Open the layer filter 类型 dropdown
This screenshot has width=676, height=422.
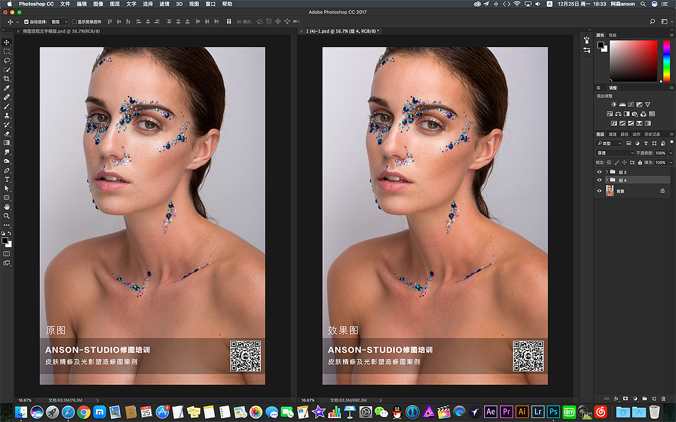(609, 143)
